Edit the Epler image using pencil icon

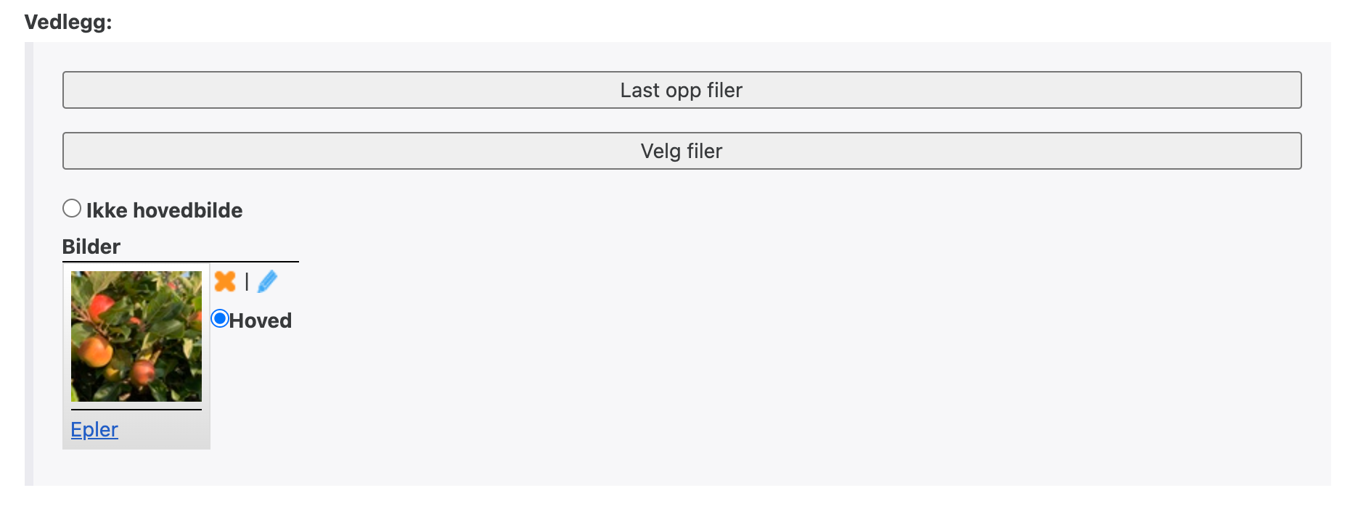(267, 281)
